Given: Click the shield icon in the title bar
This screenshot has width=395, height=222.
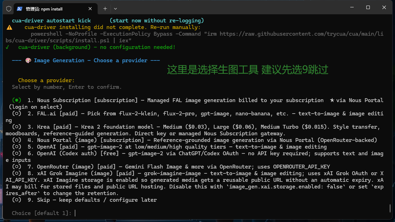Looking at the screenshot, I should pos(9,9).
